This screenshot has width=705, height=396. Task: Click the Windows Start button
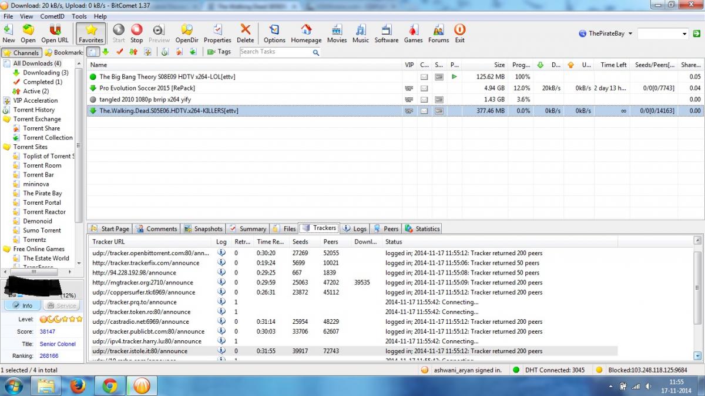point(13,385)
